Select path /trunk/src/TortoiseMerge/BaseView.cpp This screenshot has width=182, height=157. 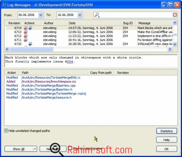pos(48,85)
